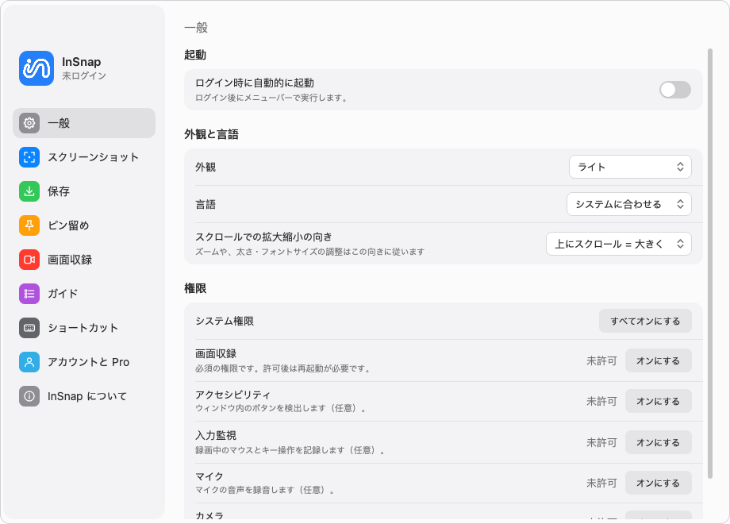Click 未許可 status in マイク row

point(601,483)
